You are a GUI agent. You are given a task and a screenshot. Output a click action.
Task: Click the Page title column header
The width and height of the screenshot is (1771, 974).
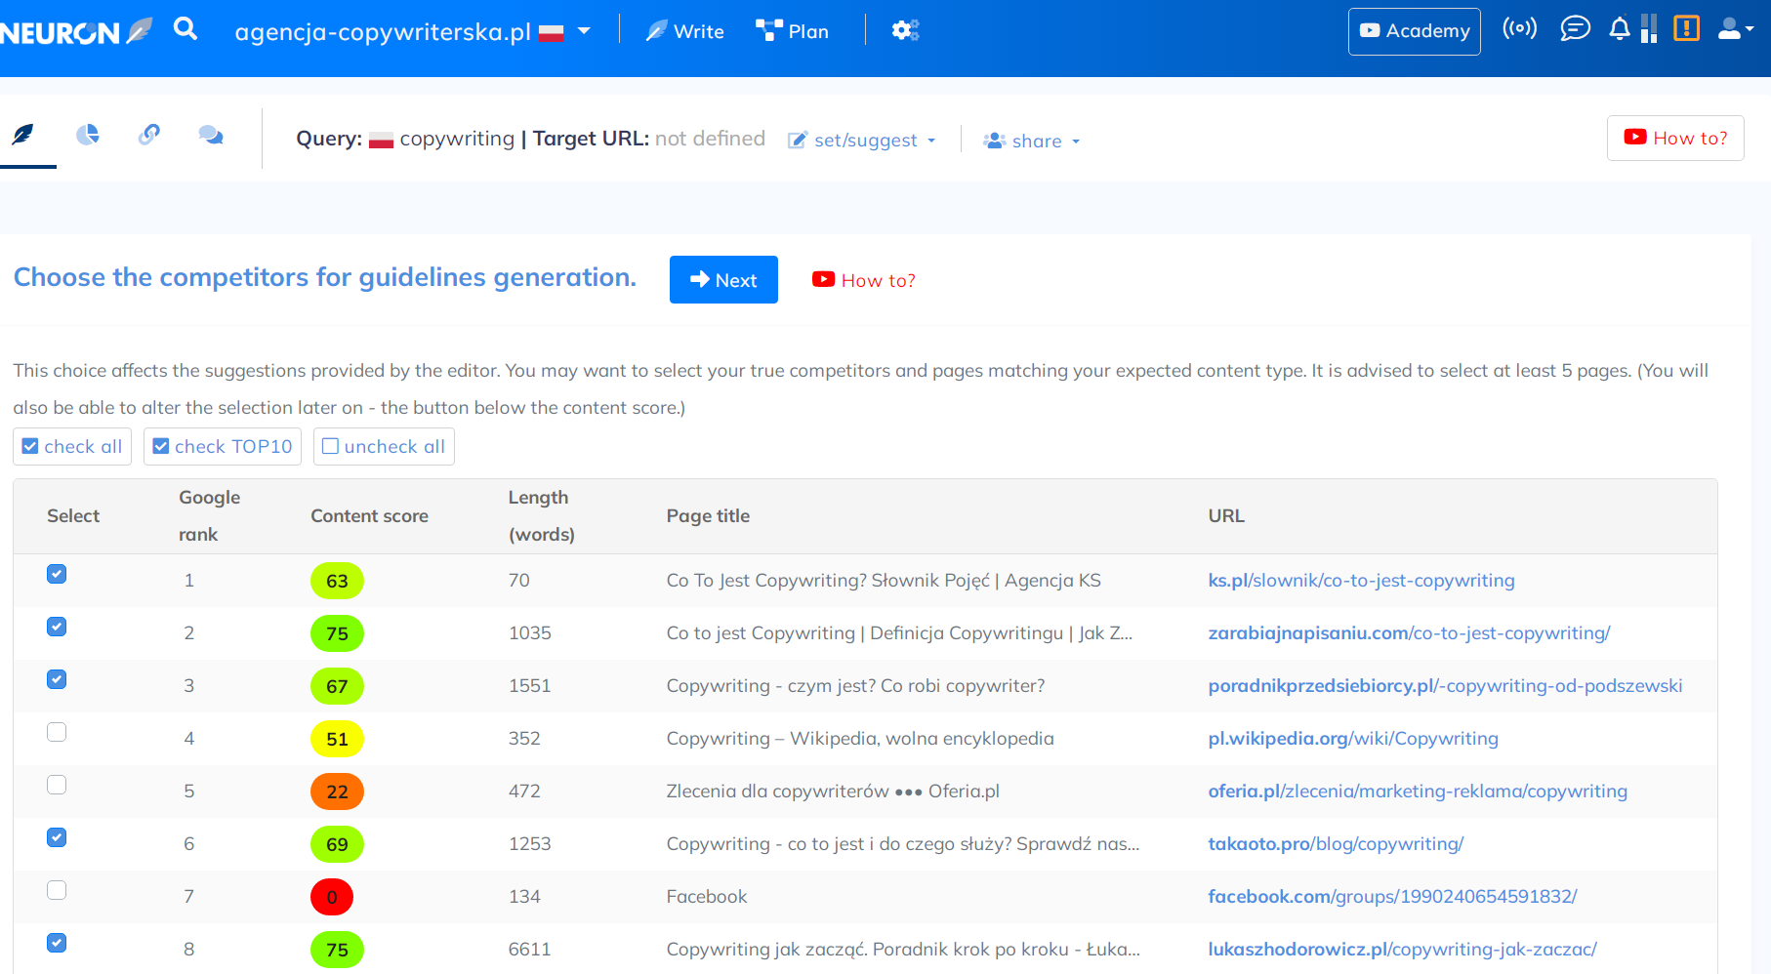coord(708,516)
